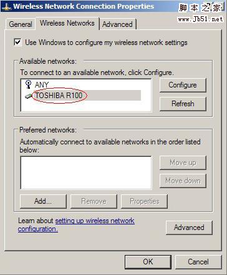This screenshot has width=227, height=275.
Task: Click the Move up button
Action: (x=183, y=162)
